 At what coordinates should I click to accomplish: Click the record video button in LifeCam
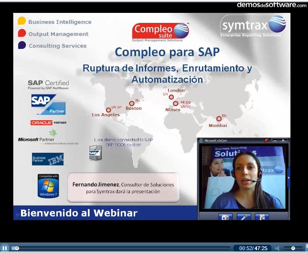(x=262, y=217)
